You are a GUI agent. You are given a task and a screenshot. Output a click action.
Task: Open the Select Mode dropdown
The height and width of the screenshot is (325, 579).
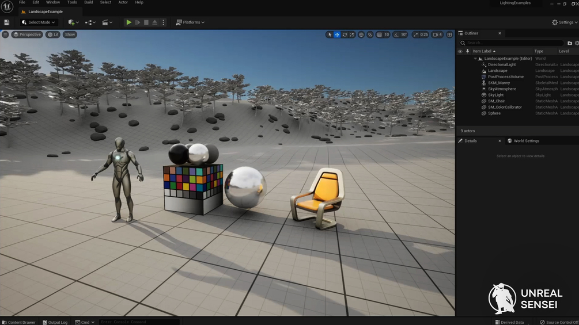39,22
